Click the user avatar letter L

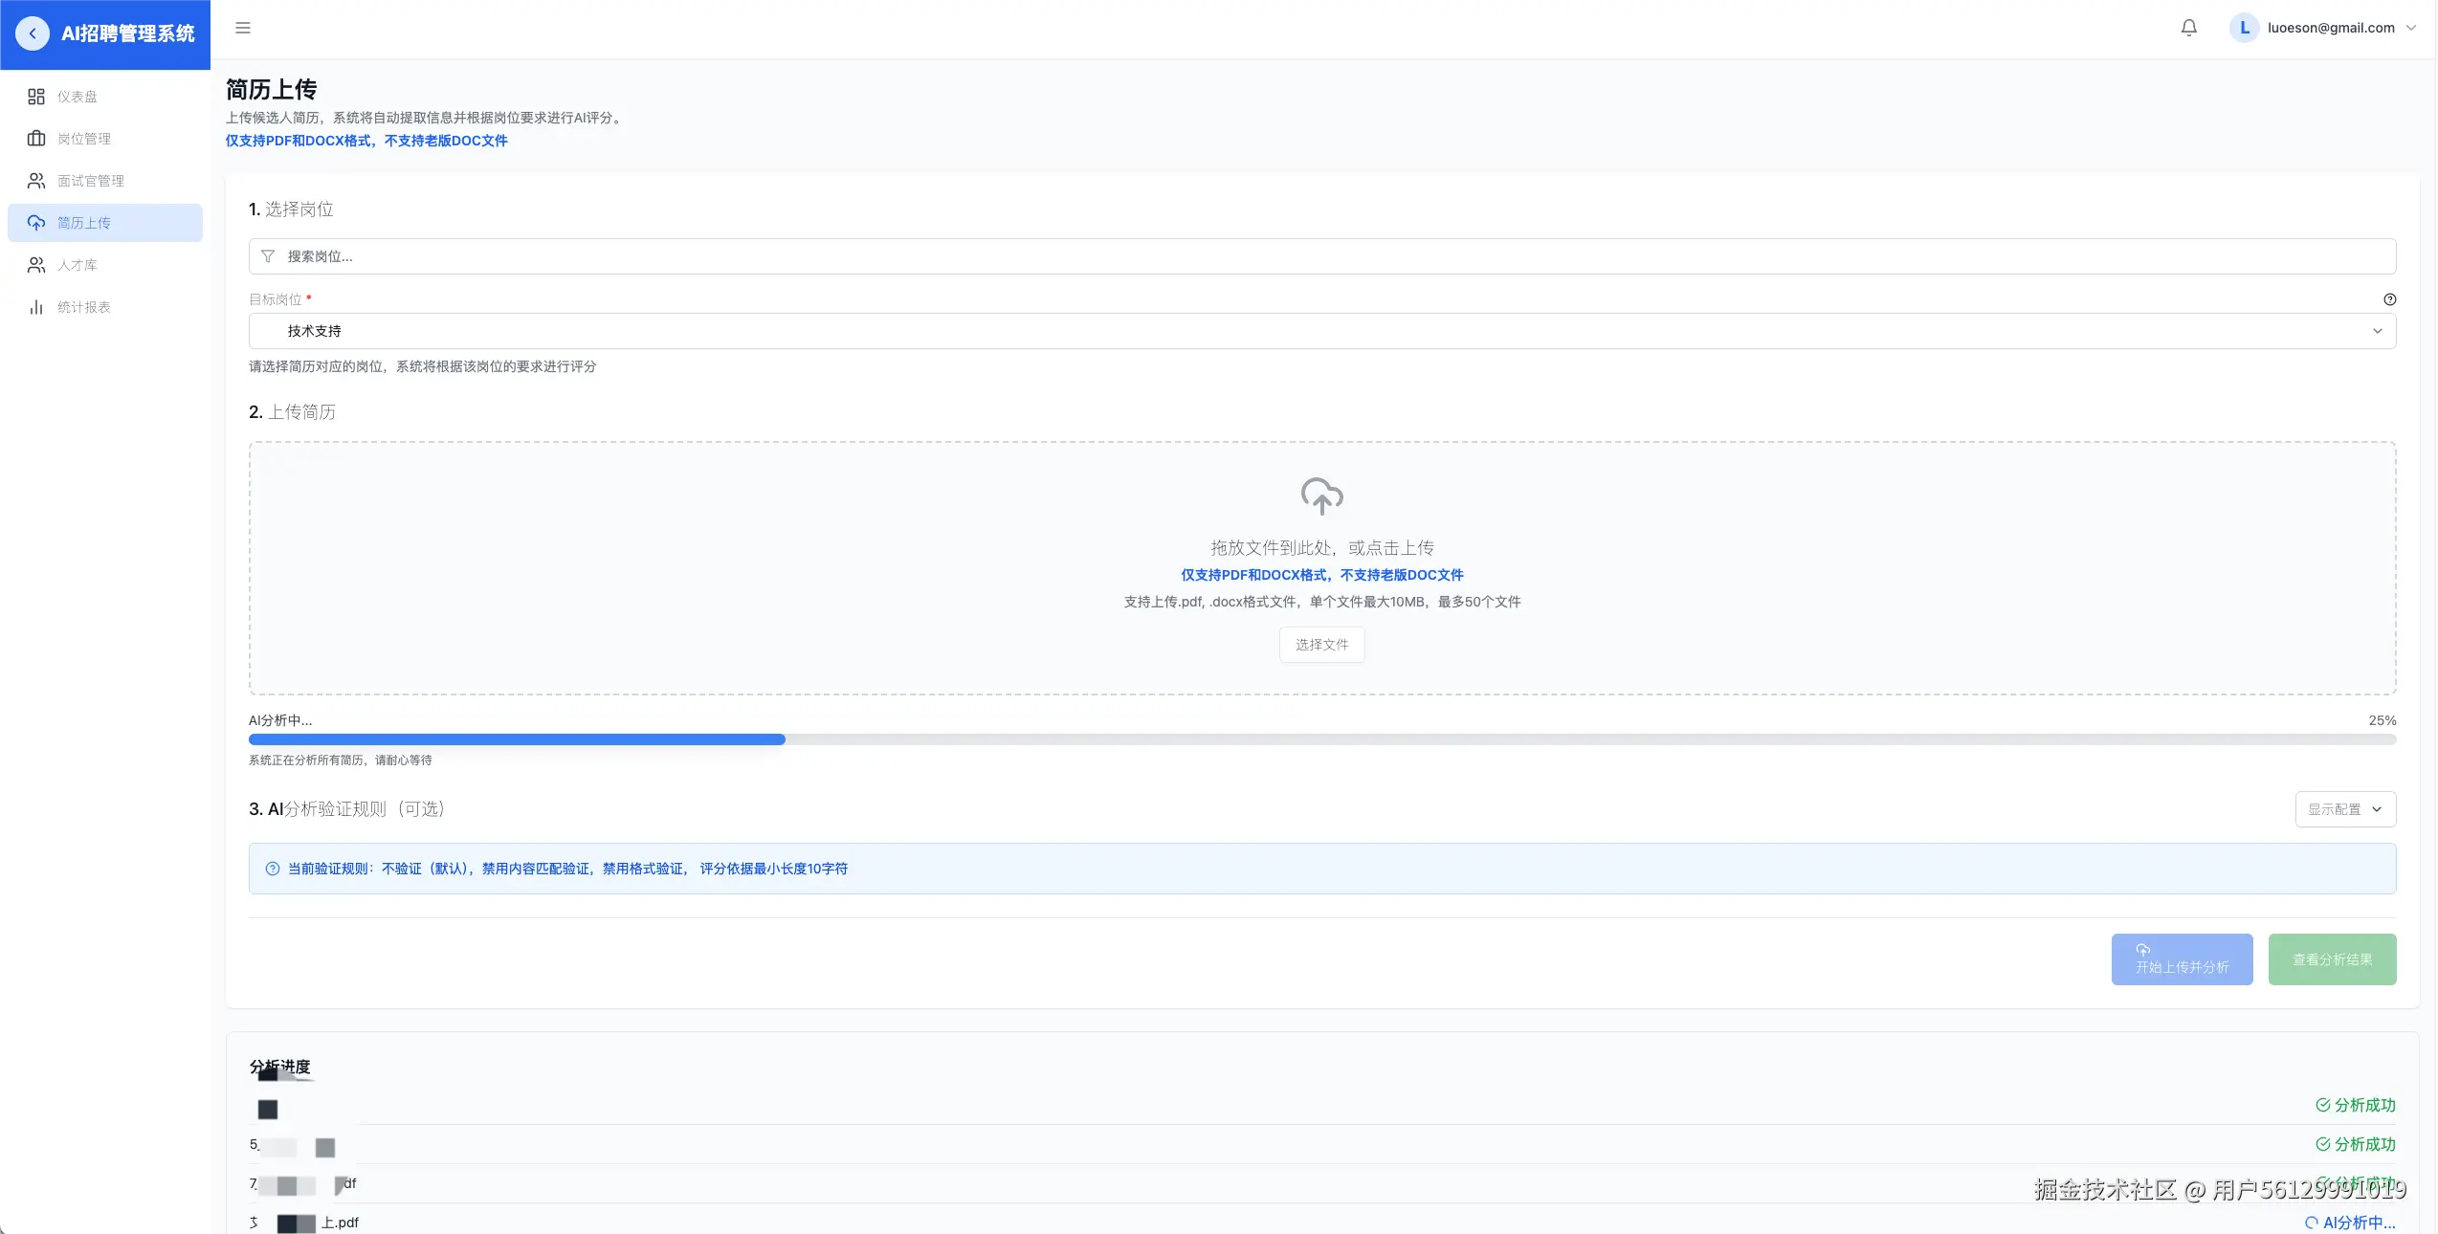(2244, 28)
